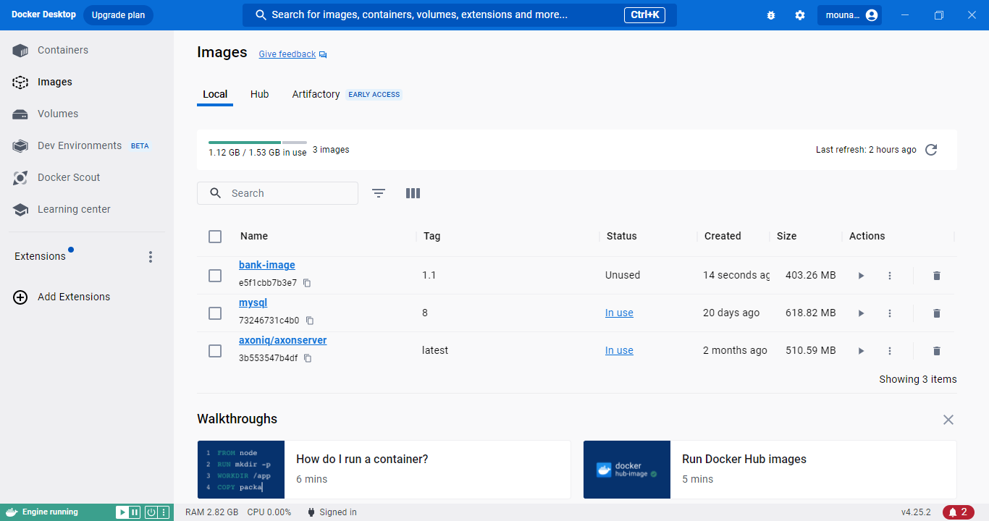Screen dimensions: 989x521
Task: Delete the bank-image image
Action: pyautogui.click(x=937, y=276)
